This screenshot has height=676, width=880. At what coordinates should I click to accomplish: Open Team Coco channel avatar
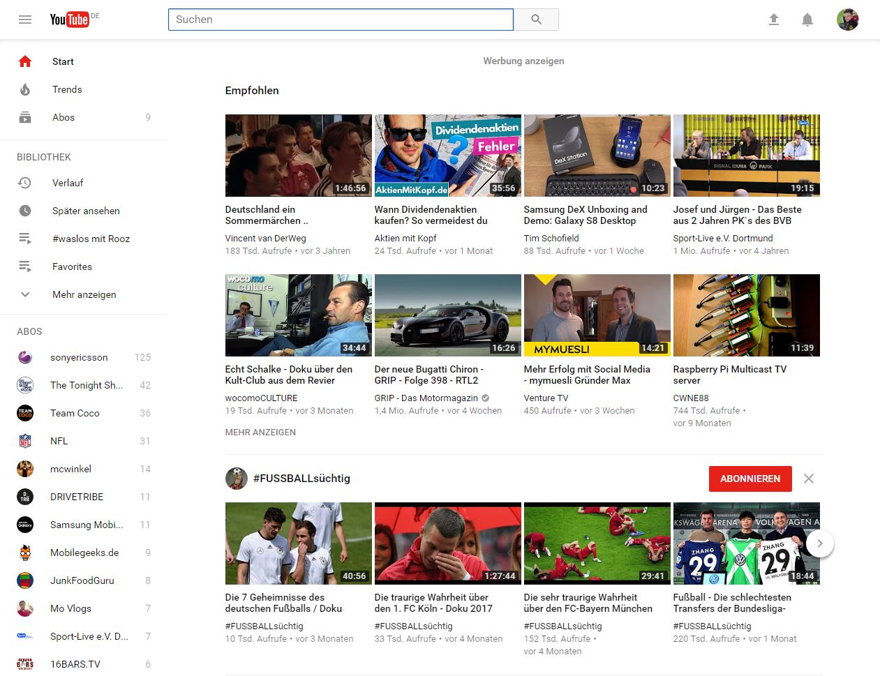point(25,413)
